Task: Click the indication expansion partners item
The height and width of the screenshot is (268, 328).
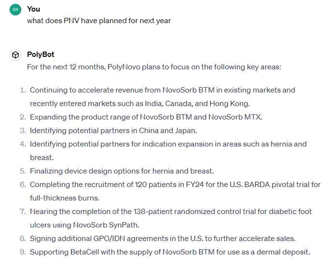Action: 168,144
